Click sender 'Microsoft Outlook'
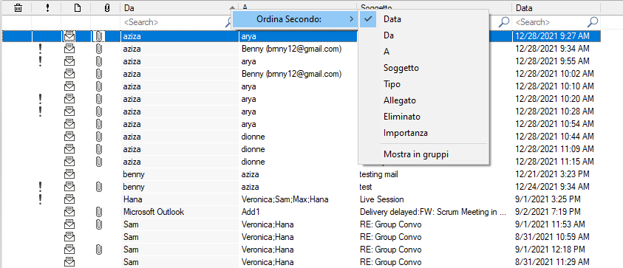This screenshot has width=623, height=268. click(154, 212)
